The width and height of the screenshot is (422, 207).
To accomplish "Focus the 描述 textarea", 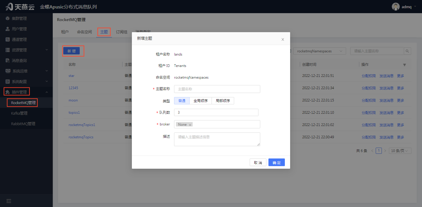I will point(217,139).
